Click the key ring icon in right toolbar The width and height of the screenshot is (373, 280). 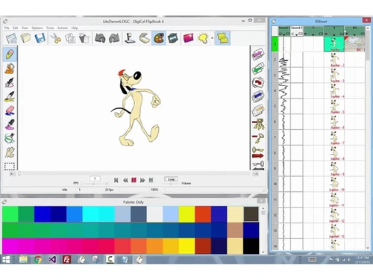tap(258, 124)
